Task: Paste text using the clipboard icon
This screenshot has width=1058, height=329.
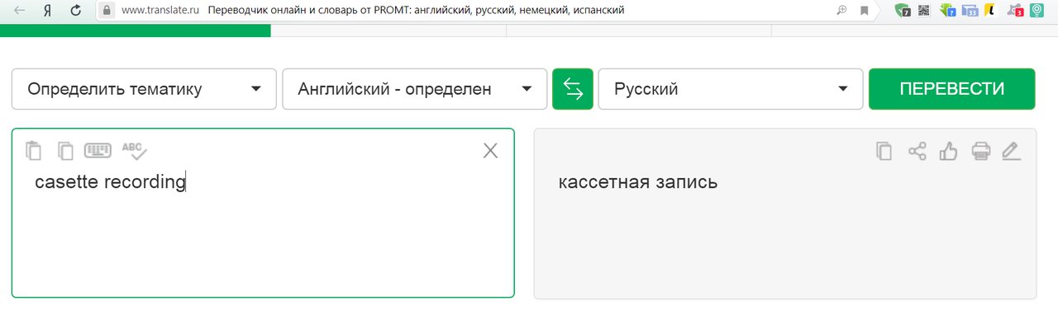Action: coord(33,150)
